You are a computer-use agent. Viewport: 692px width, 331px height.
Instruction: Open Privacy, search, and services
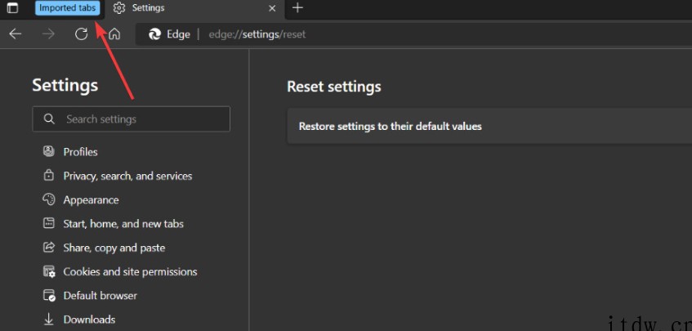click(127, 176)
